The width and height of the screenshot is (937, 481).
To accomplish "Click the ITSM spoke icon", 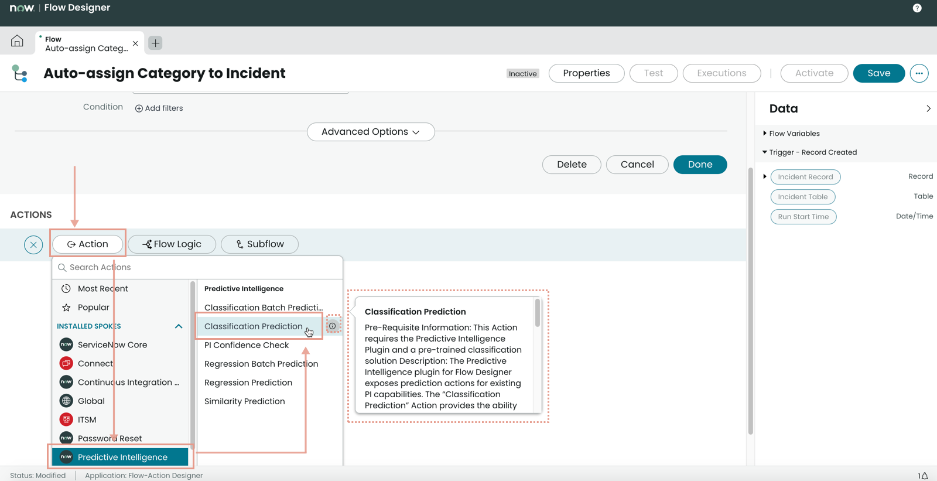I will pos(66,419).
